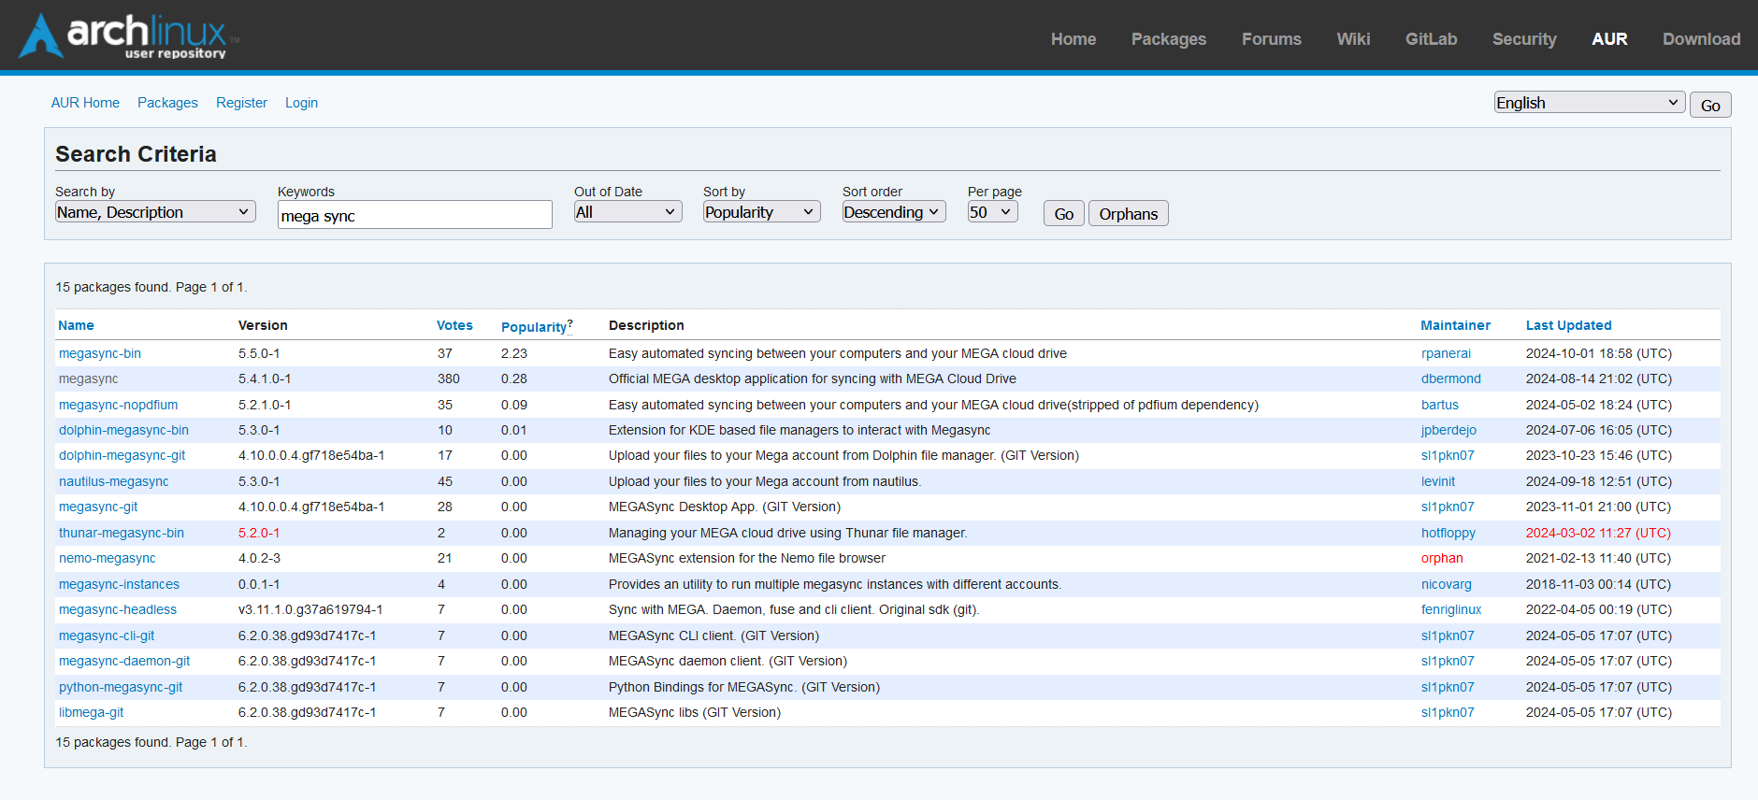View maintainer sl1pkn07 for dolphin-megasync-git
Image resolution: width=1758 pixels, height=800 pixels.
click(1447, 456)
